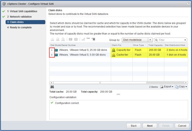
Task: Open the Filter options dropdown arrow
Action: pos(185,40)
